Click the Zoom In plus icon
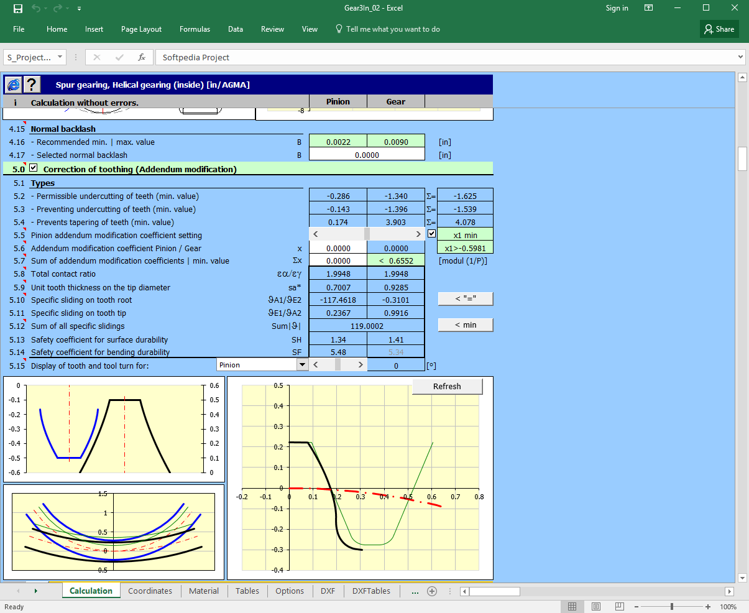Viewport: 749px width, 613px height. [707, 606]
